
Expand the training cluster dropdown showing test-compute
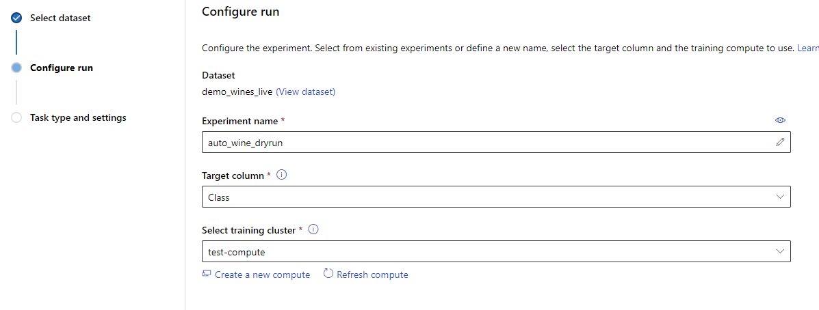click(479, 251)
